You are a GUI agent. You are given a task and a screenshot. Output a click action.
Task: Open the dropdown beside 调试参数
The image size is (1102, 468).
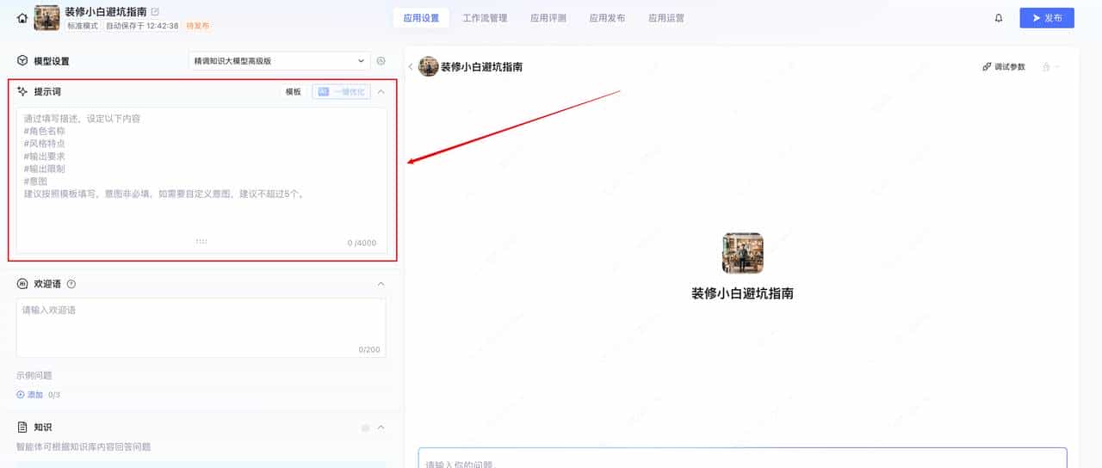pos(1051,66)
